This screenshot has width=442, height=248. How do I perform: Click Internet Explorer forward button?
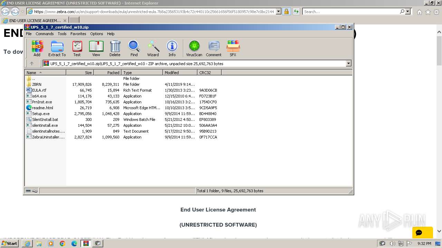point(15,11)
